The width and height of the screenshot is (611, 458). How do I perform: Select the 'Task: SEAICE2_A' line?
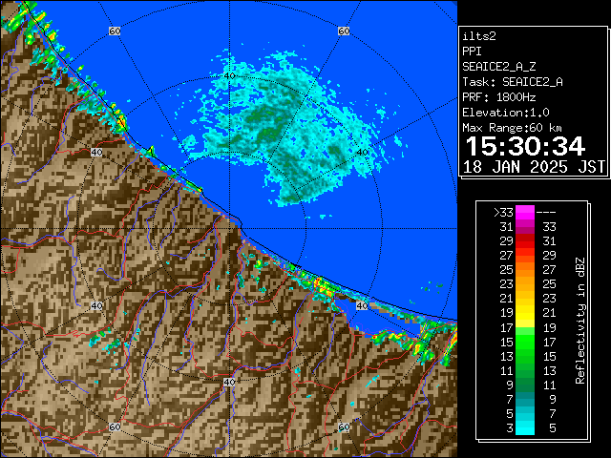(513, 82)
